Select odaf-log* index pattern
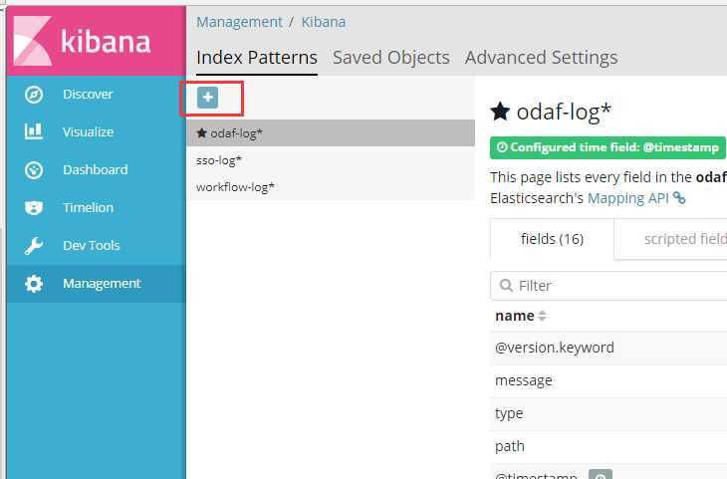The width and height of the screenshot is (727, 479). pos(331,133)
